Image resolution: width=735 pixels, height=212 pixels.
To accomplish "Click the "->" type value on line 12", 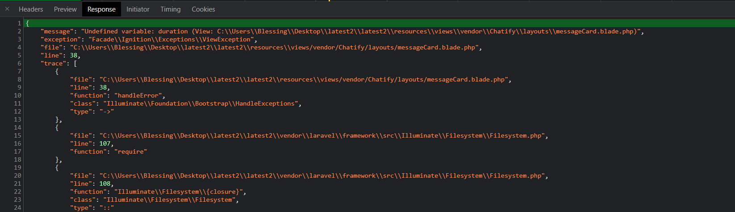I will coord(107,111).
